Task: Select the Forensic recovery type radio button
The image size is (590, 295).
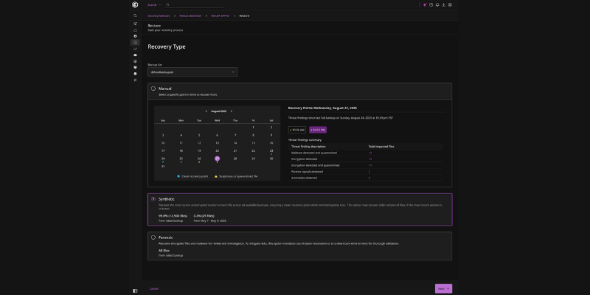Action: (x=153, y=237)
